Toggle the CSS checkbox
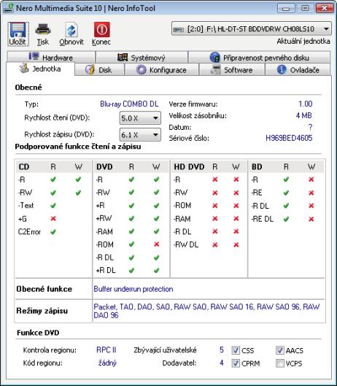The image size is (337, 386). click(236, 350)
